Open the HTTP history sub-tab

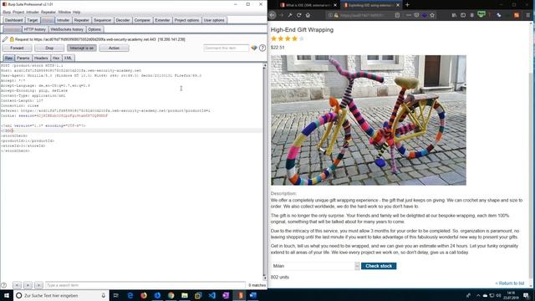pos(34,29)
